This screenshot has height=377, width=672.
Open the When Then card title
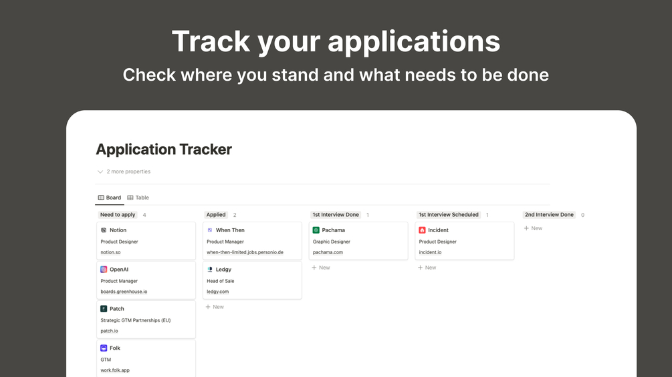(x=230, y=230)
